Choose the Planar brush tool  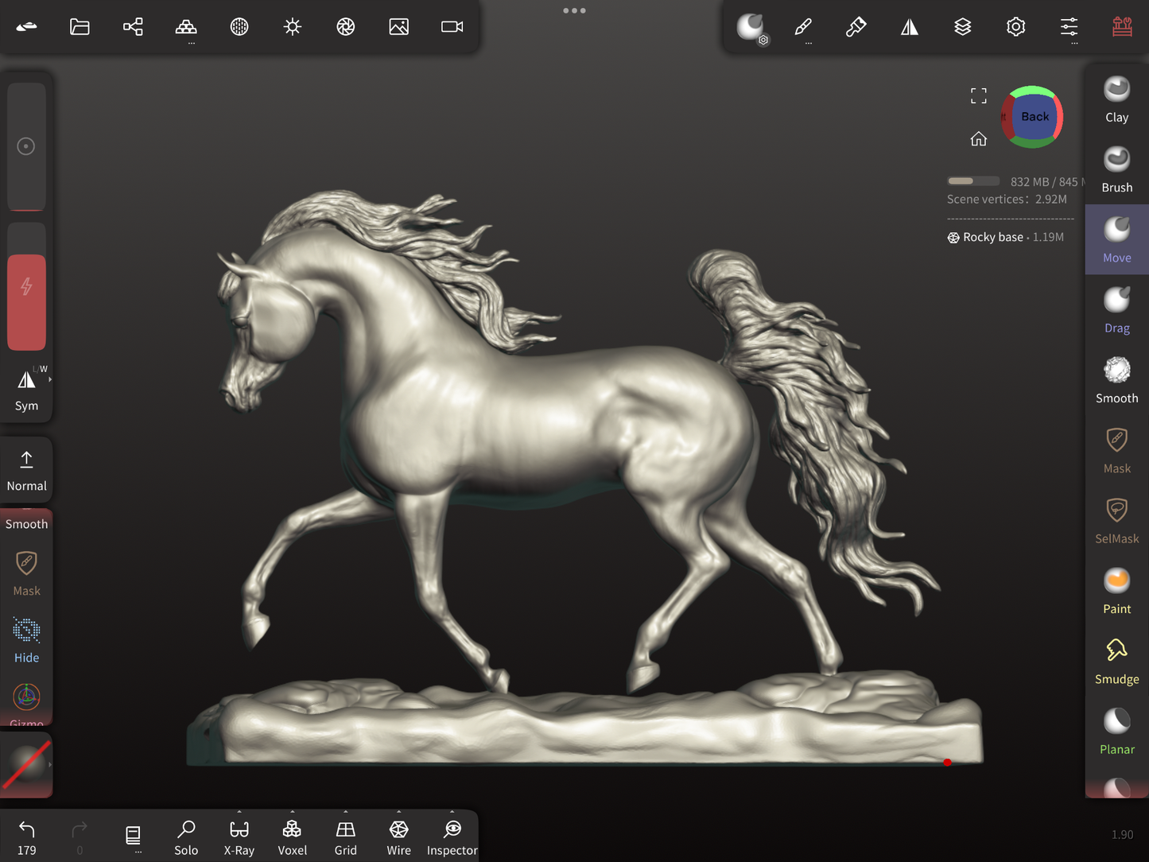[1116, 731]
